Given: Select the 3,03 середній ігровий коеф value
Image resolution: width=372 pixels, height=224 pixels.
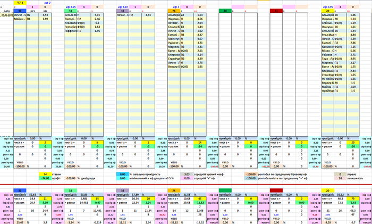Looking at the screenshot, I should pyautogui.click(x=187, y=174).
